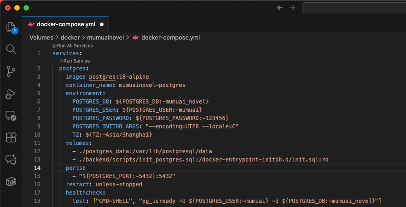Screen dimensions: 406x207
Task: Open the Source Control view
Action: (x=11, y=71)
